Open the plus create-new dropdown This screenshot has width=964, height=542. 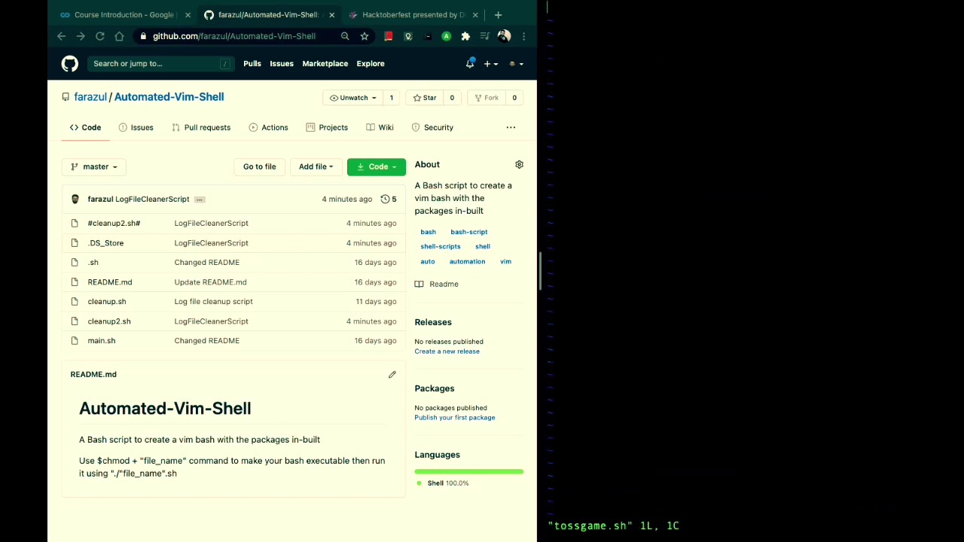(490, 64)
